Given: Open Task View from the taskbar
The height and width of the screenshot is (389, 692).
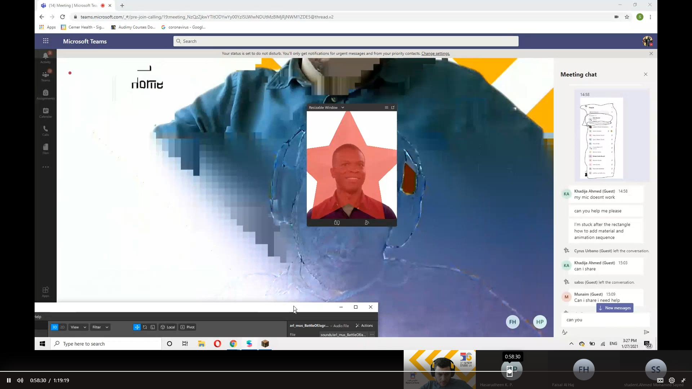Looking at the screenshot, I should coord(185,344).
